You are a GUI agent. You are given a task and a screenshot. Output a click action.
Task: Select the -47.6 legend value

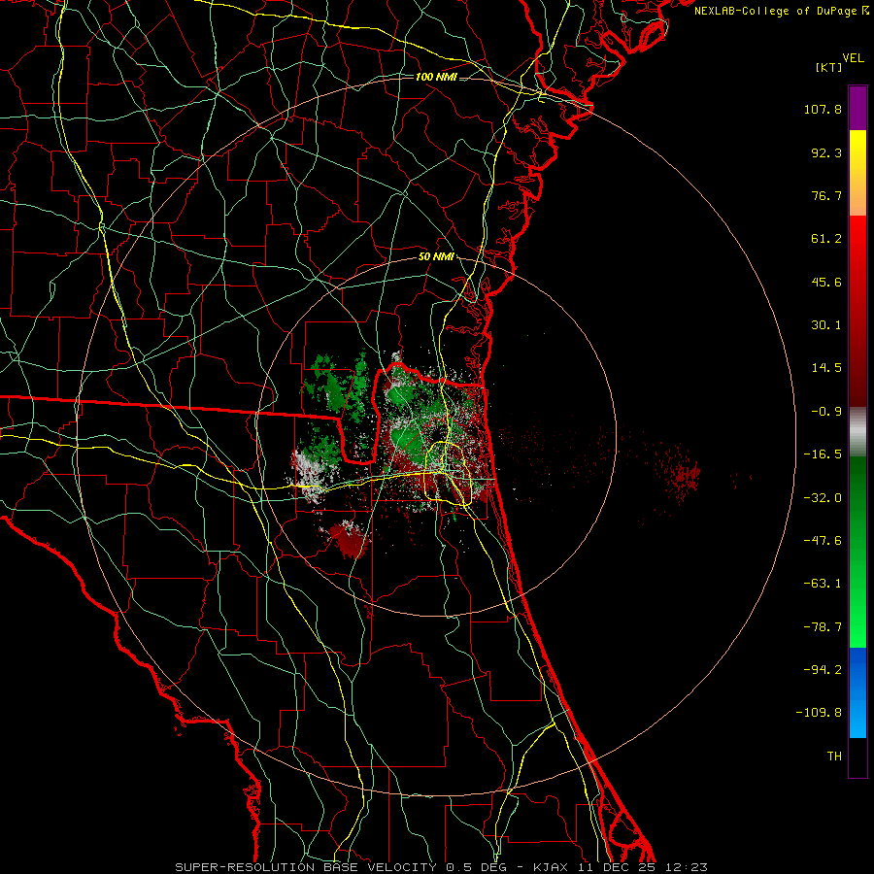tap(823, 541)
